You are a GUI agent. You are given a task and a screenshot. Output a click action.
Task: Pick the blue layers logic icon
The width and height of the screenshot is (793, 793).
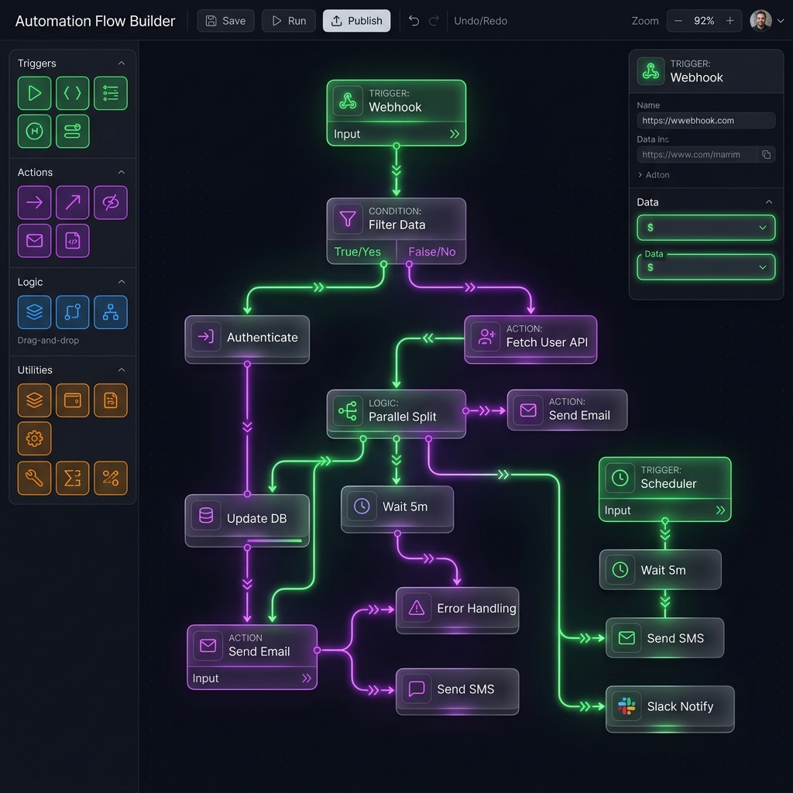[34, 312]
